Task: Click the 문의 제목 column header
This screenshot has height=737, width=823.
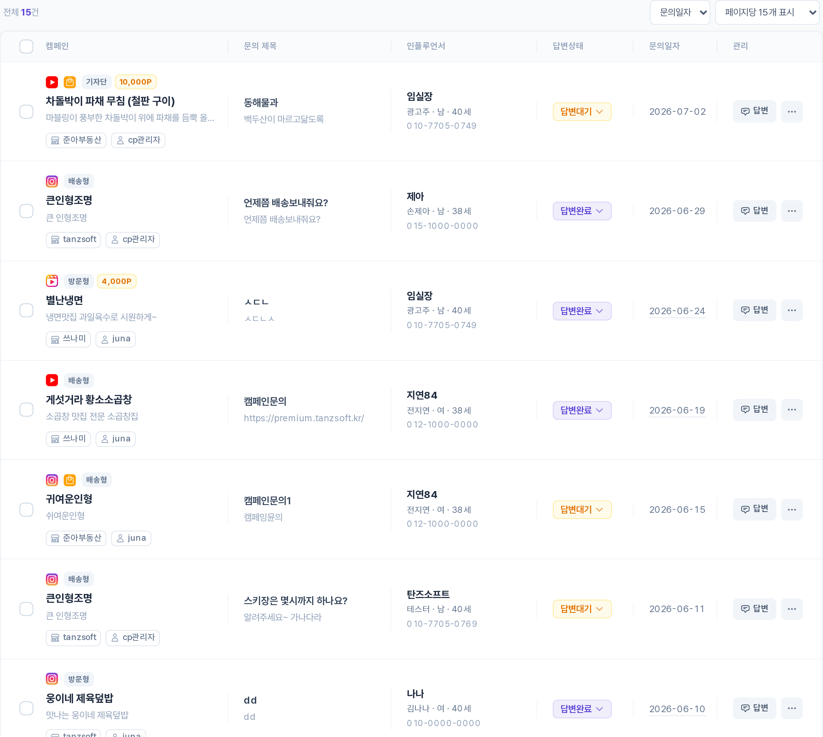Action: (x=260, y=46)
